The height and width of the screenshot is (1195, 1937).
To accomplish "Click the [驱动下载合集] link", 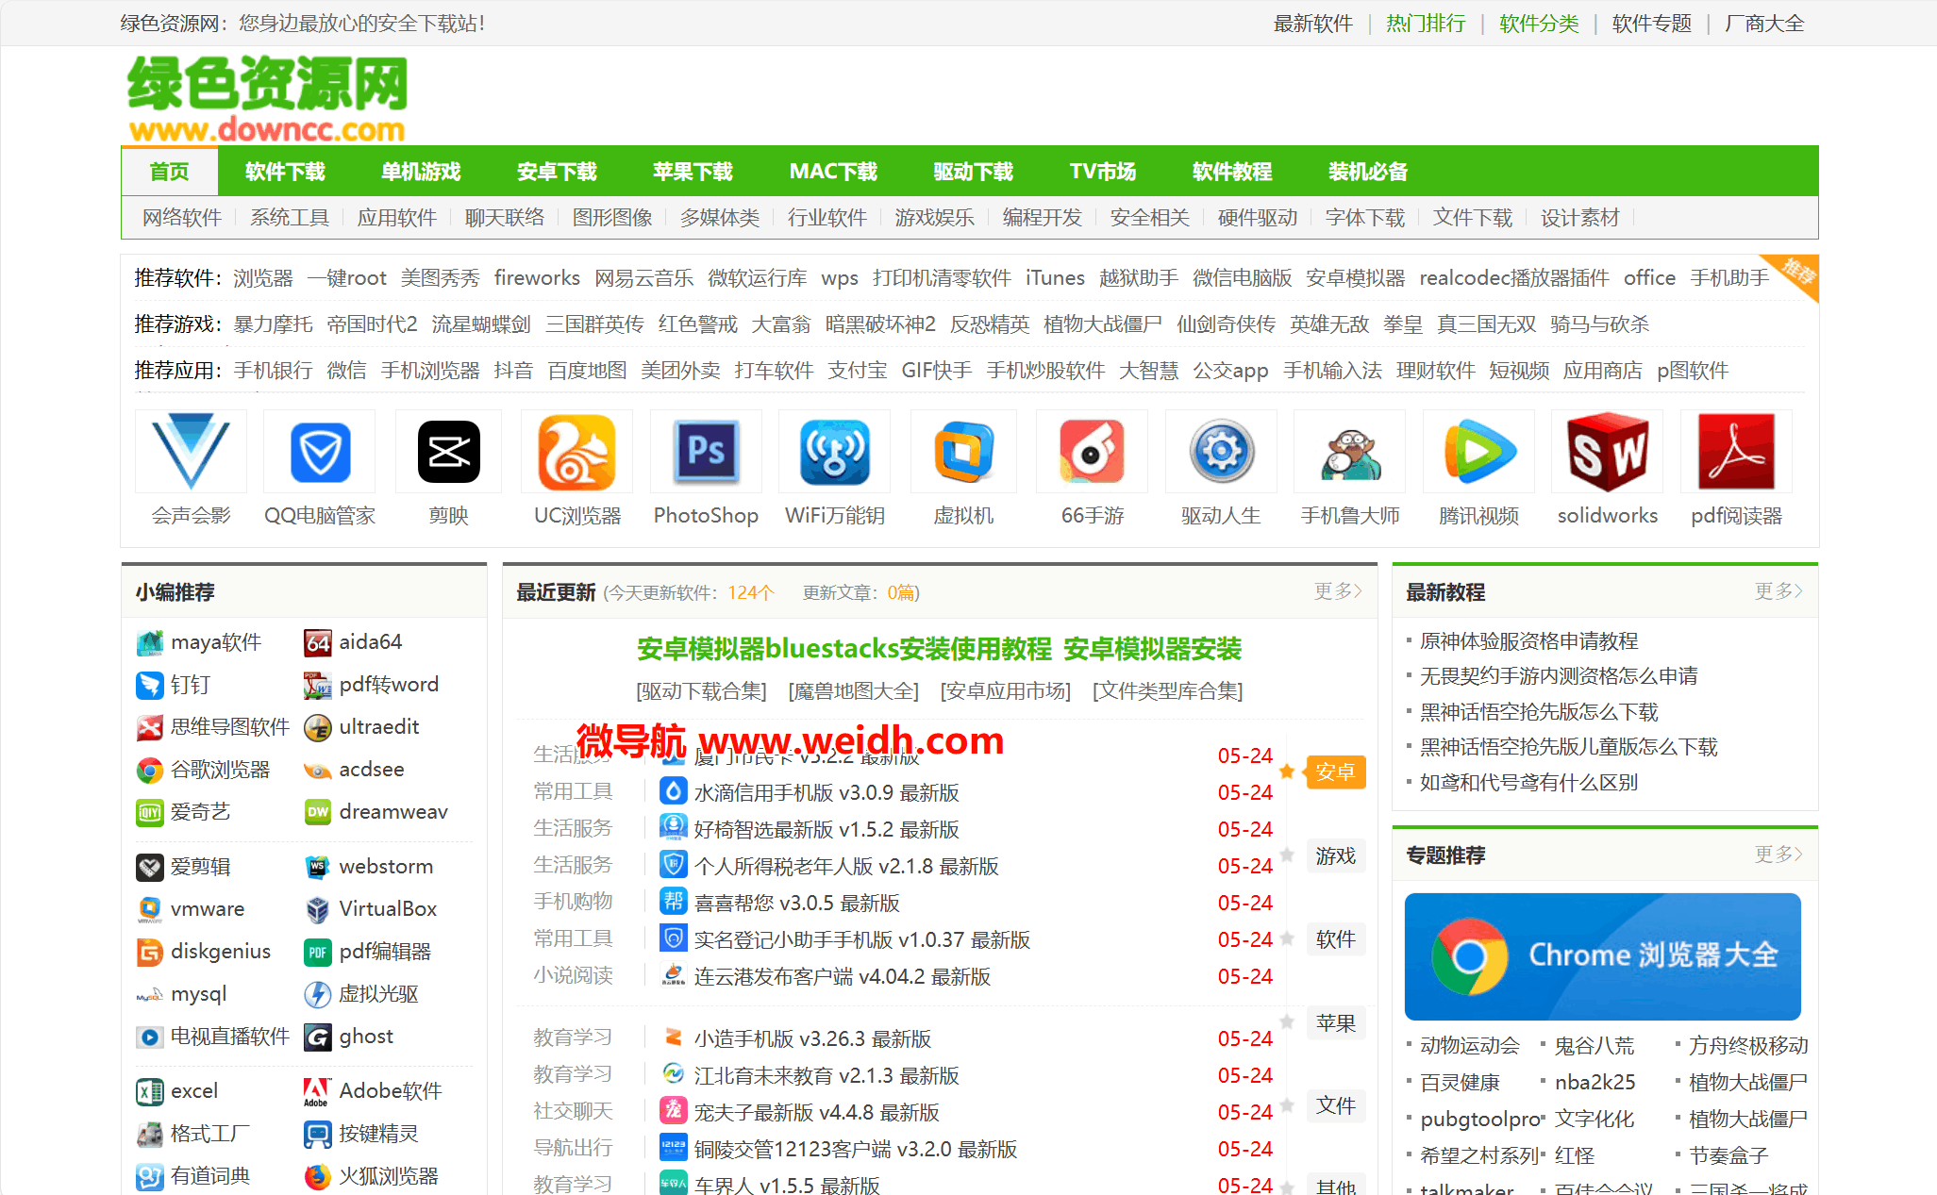I will tap(701, 691).
